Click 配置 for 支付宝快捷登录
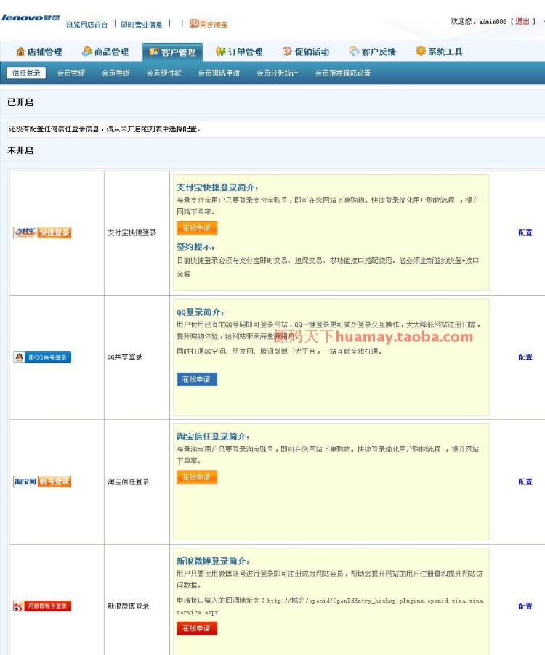The image size is (545, 655). pyautogui.click(x=525, y=232)
